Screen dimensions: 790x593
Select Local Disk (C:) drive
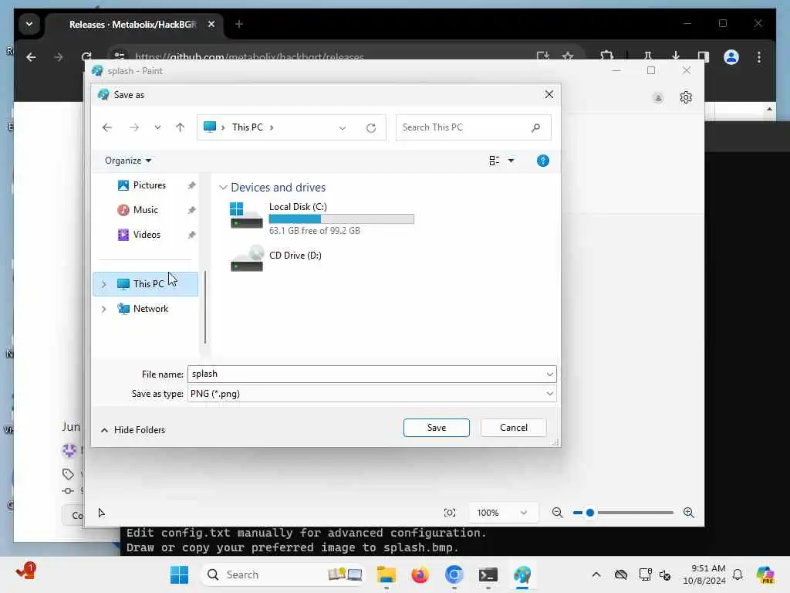(322, 219)
